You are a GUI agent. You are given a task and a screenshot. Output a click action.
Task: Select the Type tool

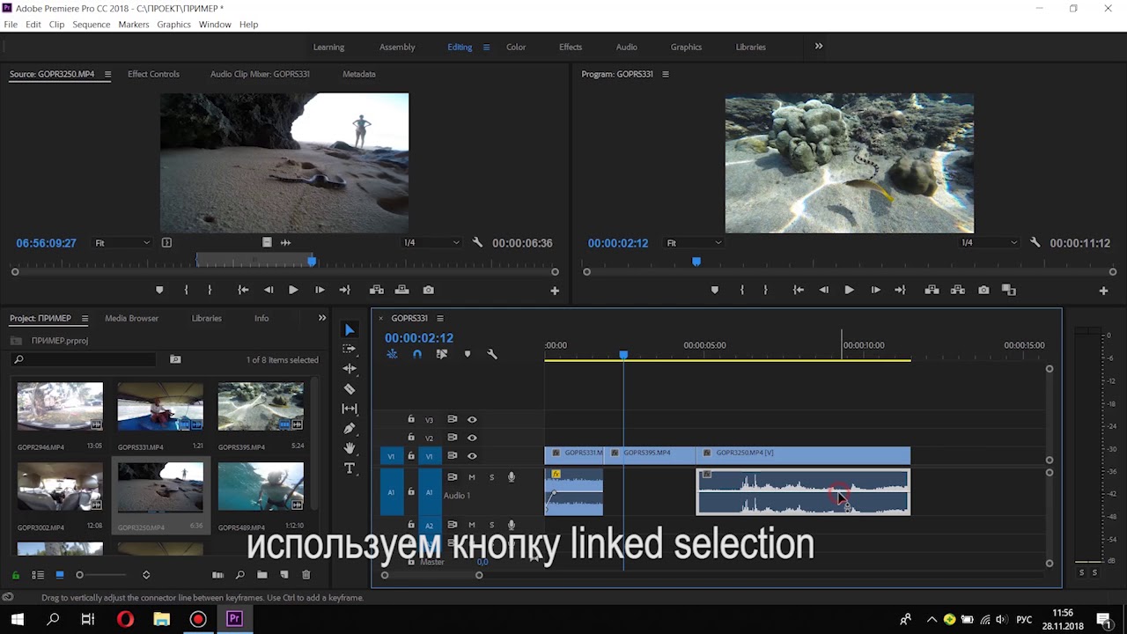(x=350, y=468)
